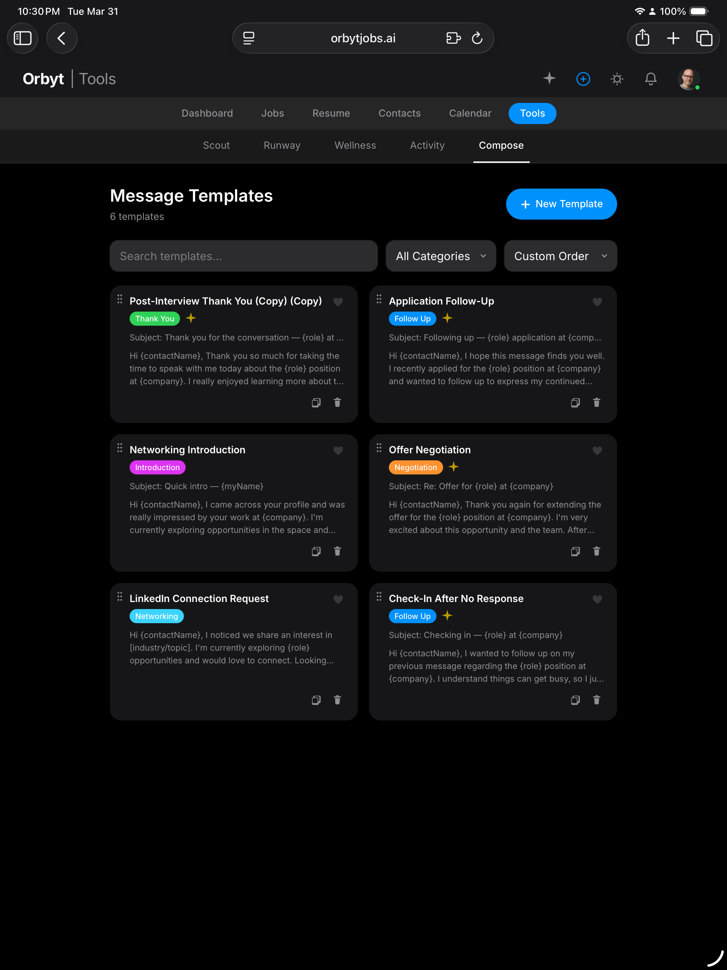
Task: Click into the Search templates field
Action: tap(244, 256)
